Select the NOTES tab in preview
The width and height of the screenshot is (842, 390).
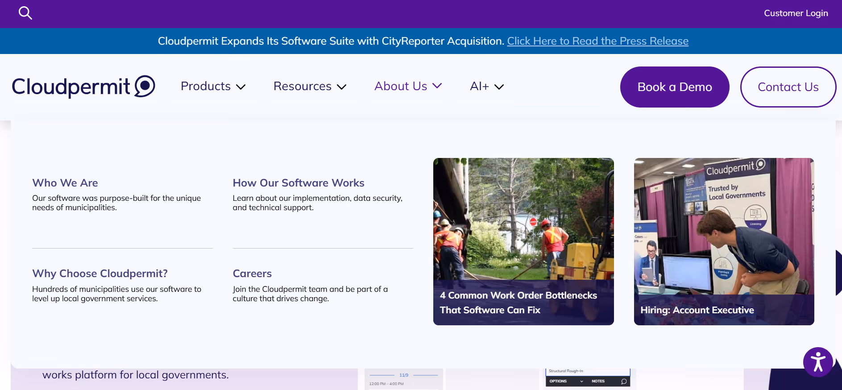[x=598, y=381]
